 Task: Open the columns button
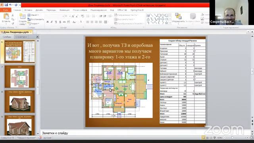tap(106, 22)
